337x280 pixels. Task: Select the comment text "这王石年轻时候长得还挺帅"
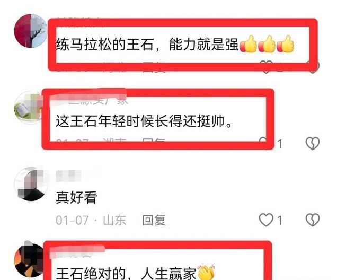[144, 121]
